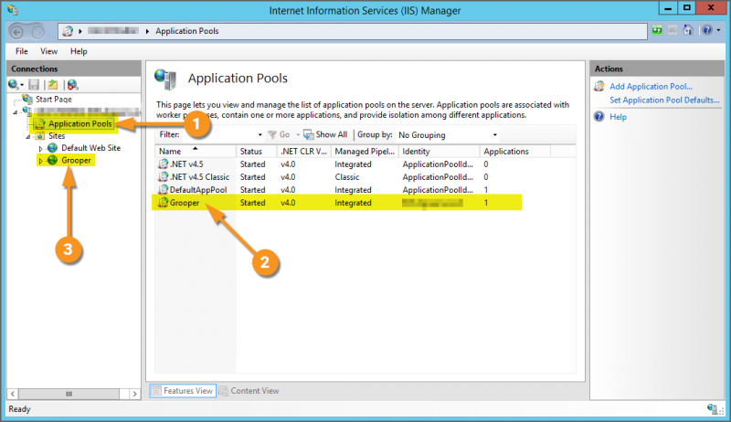
Task: Click the Show All button
Action: (325, 134)
